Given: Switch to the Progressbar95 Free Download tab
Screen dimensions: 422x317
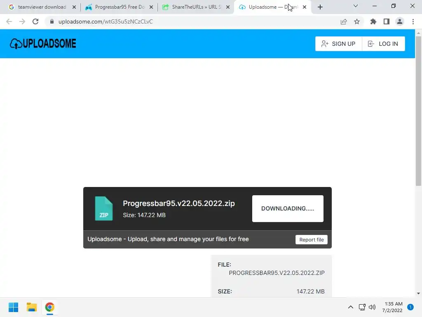Looking at the screenshot, I should (x=120, y=7).
